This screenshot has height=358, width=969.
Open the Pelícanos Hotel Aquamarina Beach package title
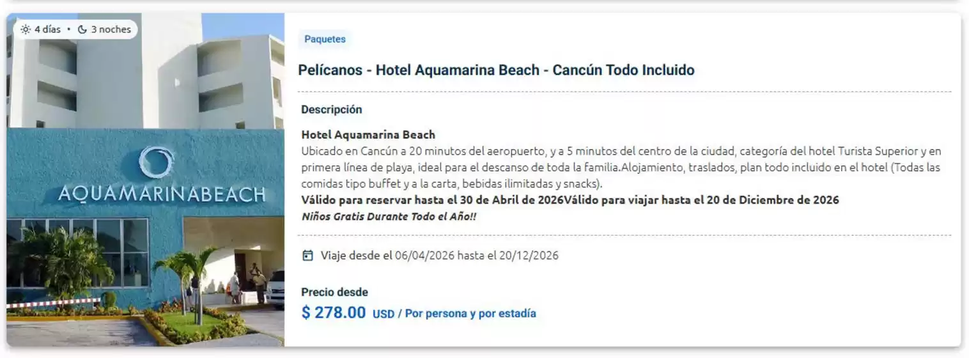point(496,70)
